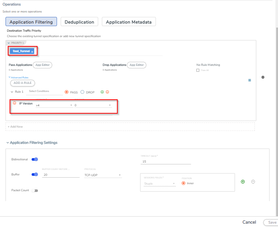The image size is (278, 228).
Task: Toggle the Bidirectional switch
Action: [x=35, y=159]
